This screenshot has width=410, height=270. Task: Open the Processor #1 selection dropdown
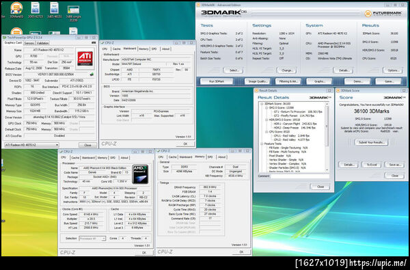[x=92, y=239]
